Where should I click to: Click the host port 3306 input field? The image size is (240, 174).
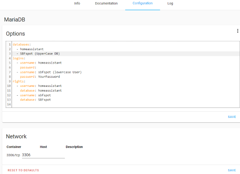tap(43, 155)
